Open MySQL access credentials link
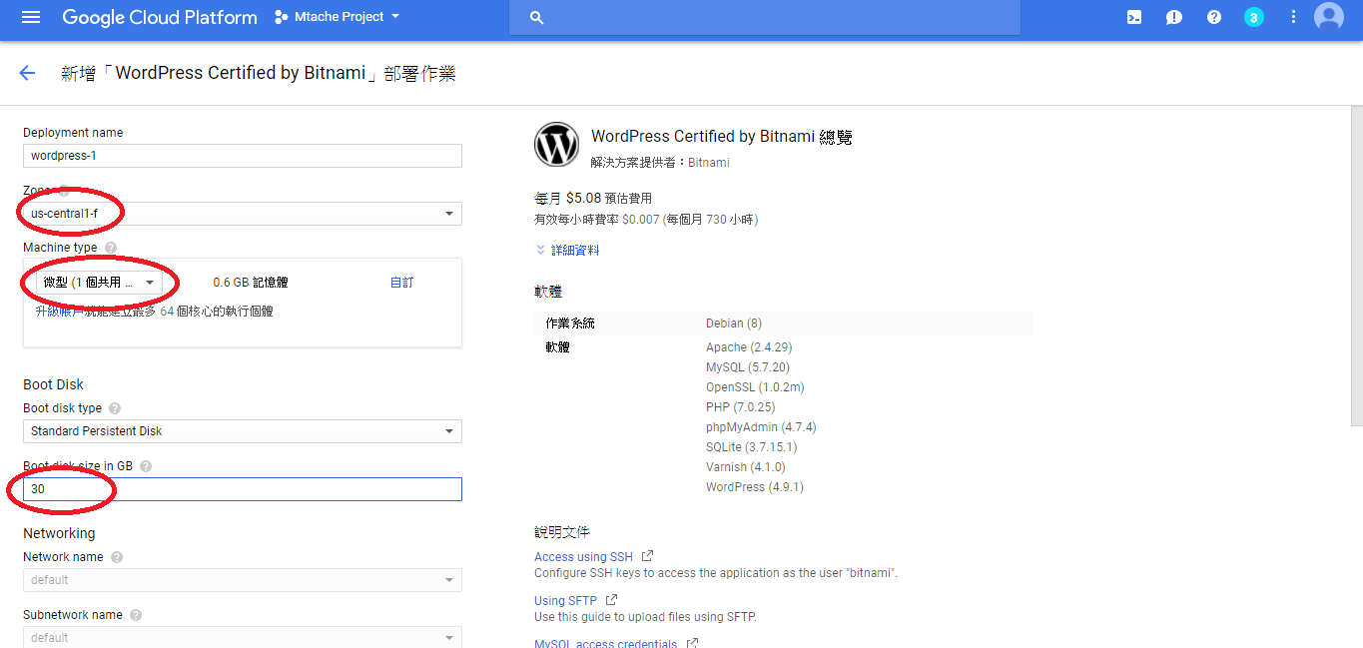Viewport: 1363px width, 648px height. pyautogui.click(x=605, y=644)
